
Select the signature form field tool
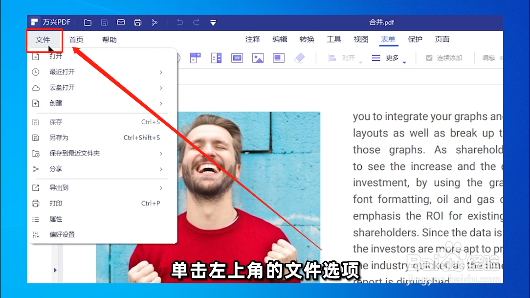click(x=279, y=58)
